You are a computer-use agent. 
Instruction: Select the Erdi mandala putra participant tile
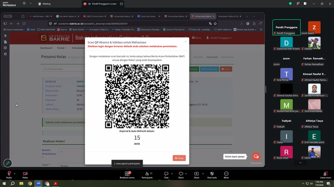click(x=314, y=137)
